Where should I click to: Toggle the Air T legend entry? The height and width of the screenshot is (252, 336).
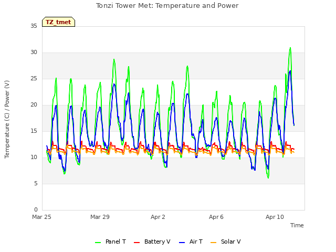(x=191, y=241)
